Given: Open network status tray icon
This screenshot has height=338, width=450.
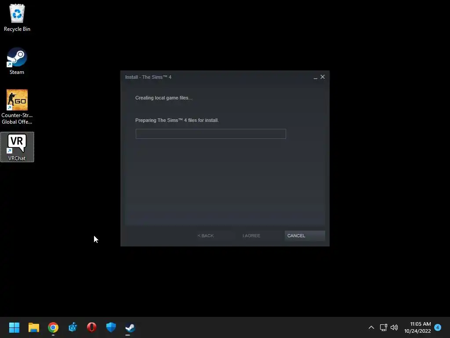Looking at the screenshot, I should click(x=383, y=327).
